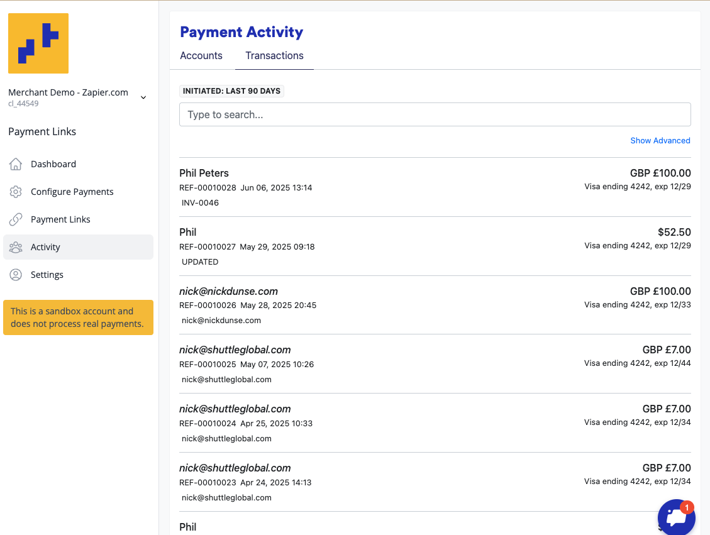The height and width of the screenshot is (535, 710).
Task: Open the chat support bubble
Action: 676,517
